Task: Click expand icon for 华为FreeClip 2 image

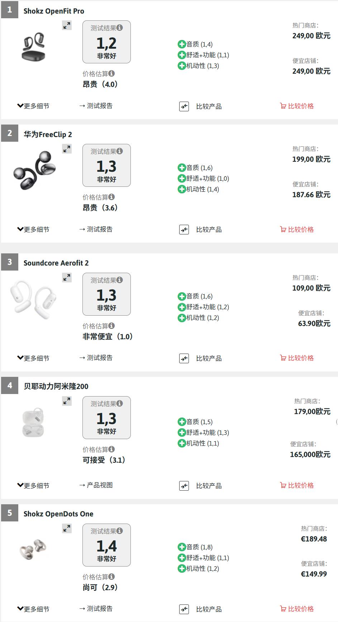Action: click(x=67, y=149)
